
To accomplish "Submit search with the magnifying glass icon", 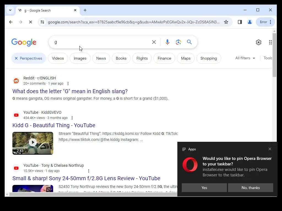I will click(189, 42).
